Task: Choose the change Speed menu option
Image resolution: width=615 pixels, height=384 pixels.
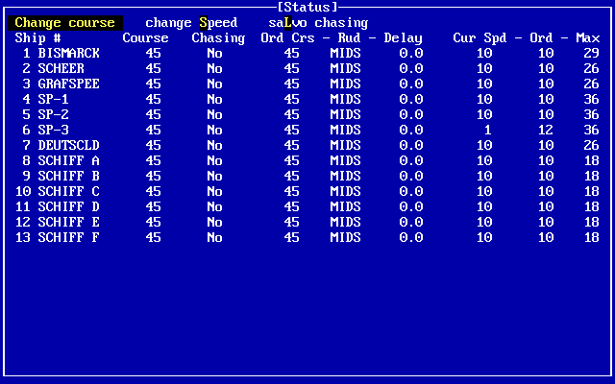Action: click(x=191, y=23)
